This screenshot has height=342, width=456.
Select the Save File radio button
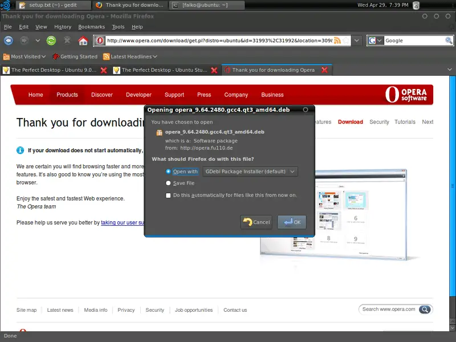[x=168, y=183]
